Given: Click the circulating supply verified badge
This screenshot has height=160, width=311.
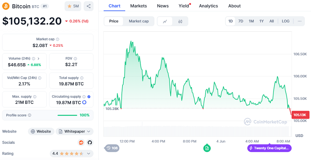Looking at the screenshot, I should pos(89,97).
